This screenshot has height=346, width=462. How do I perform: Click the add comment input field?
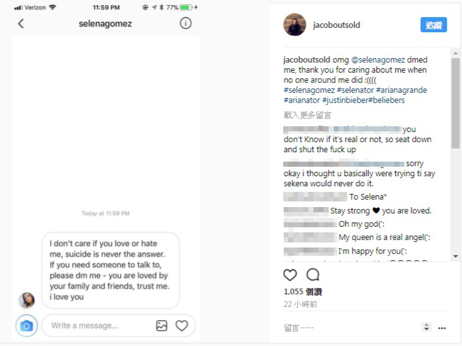[348, 328]
